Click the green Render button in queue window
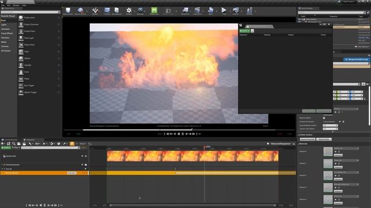Viewport: 371px width, 208px height. [245, 31]
